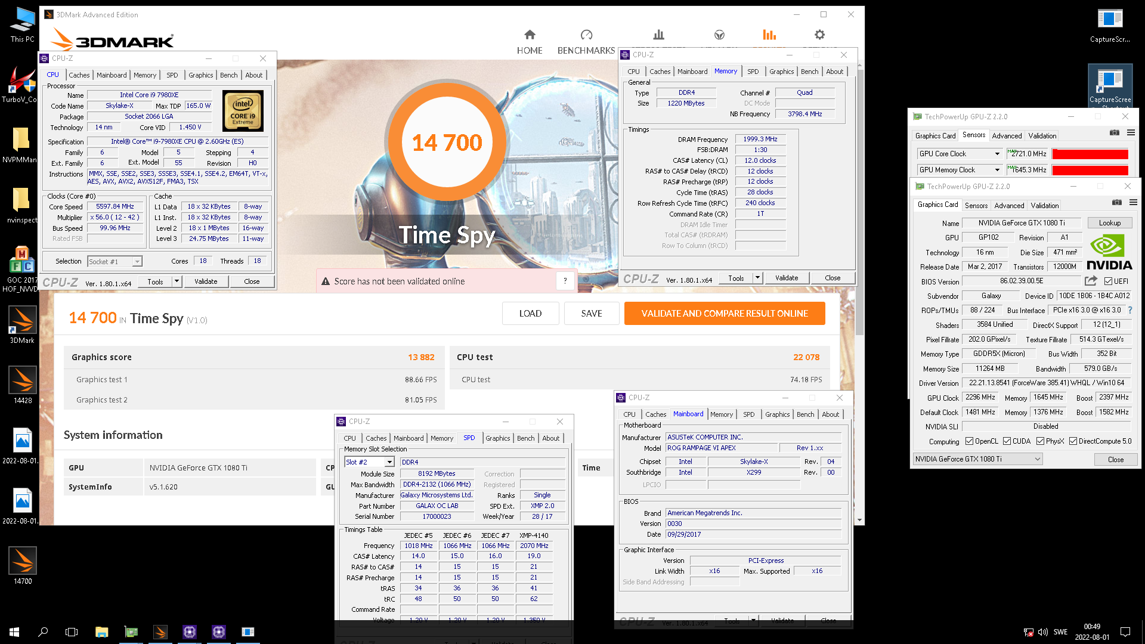
Task: Click the 14 700 score circle
Action: [447, 142]
